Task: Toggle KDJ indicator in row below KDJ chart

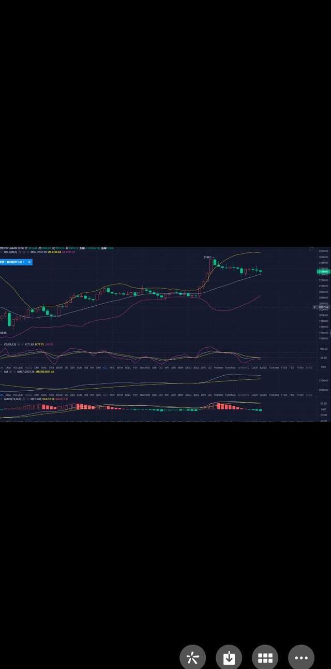Action: tap(105, 367)
